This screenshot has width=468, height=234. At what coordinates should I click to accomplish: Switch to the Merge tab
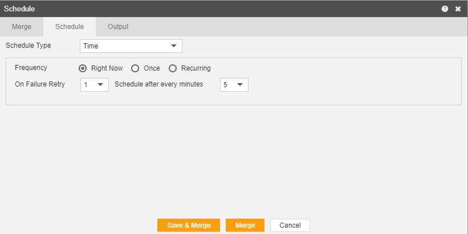coord(22,27)
